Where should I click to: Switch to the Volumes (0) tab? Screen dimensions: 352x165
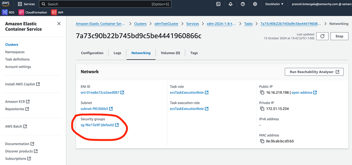(170, 53)
